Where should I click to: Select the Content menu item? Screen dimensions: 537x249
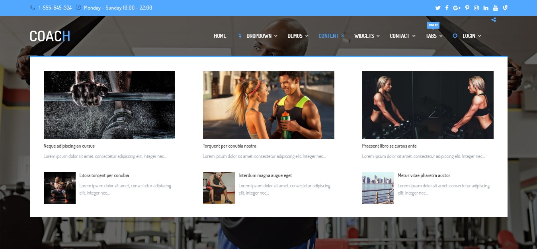click(328, 36)
